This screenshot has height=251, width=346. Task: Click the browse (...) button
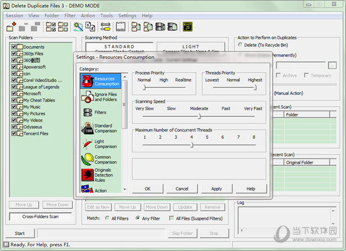(x=332, y=65)
